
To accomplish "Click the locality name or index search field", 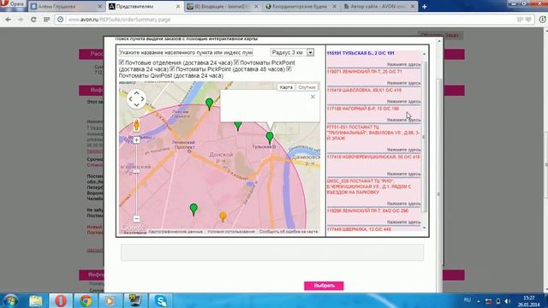I will tap(186, 52).
